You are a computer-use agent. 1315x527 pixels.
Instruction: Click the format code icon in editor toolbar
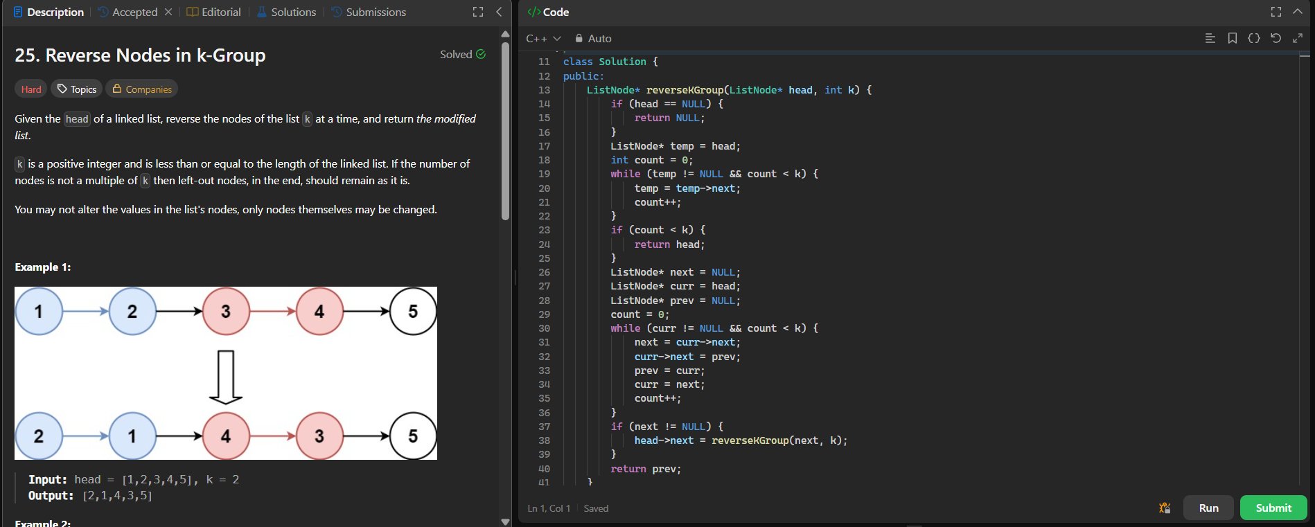[1210, 39]
